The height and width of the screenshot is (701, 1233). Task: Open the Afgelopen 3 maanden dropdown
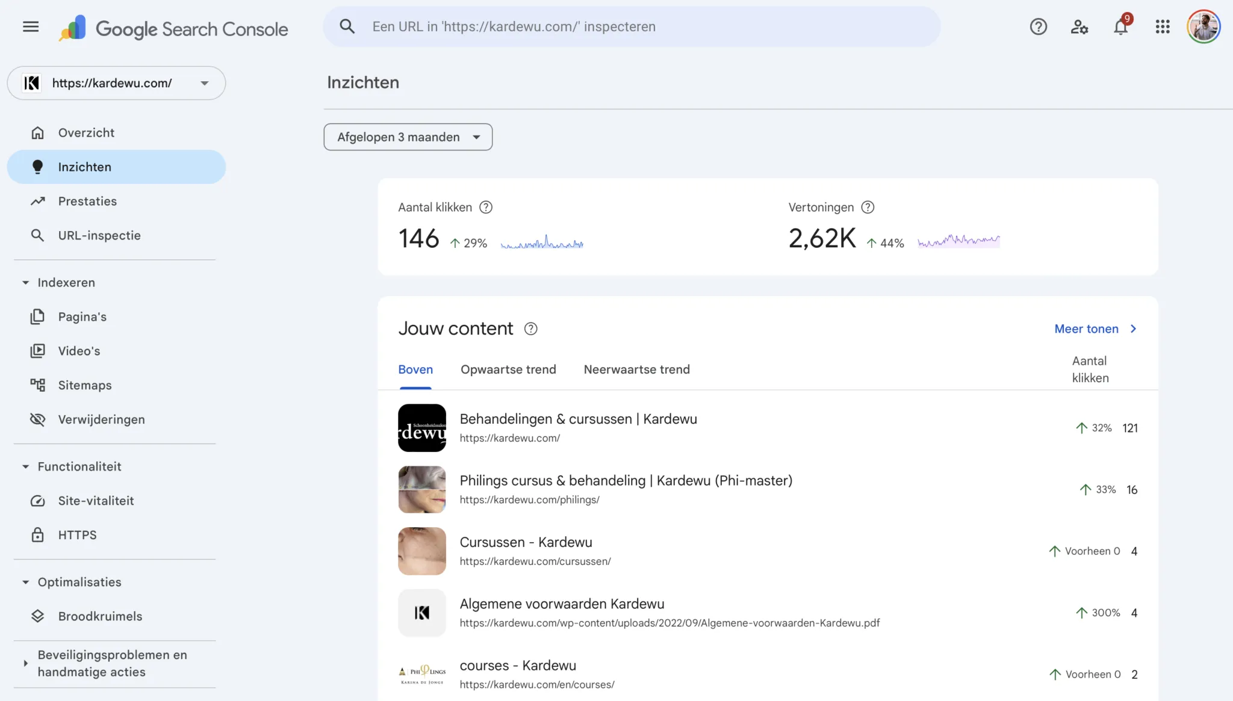[x=408, y=137]
